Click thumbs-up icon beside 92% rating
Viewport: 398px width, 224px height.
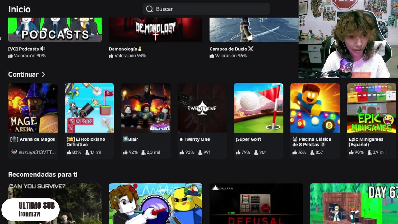126,152
